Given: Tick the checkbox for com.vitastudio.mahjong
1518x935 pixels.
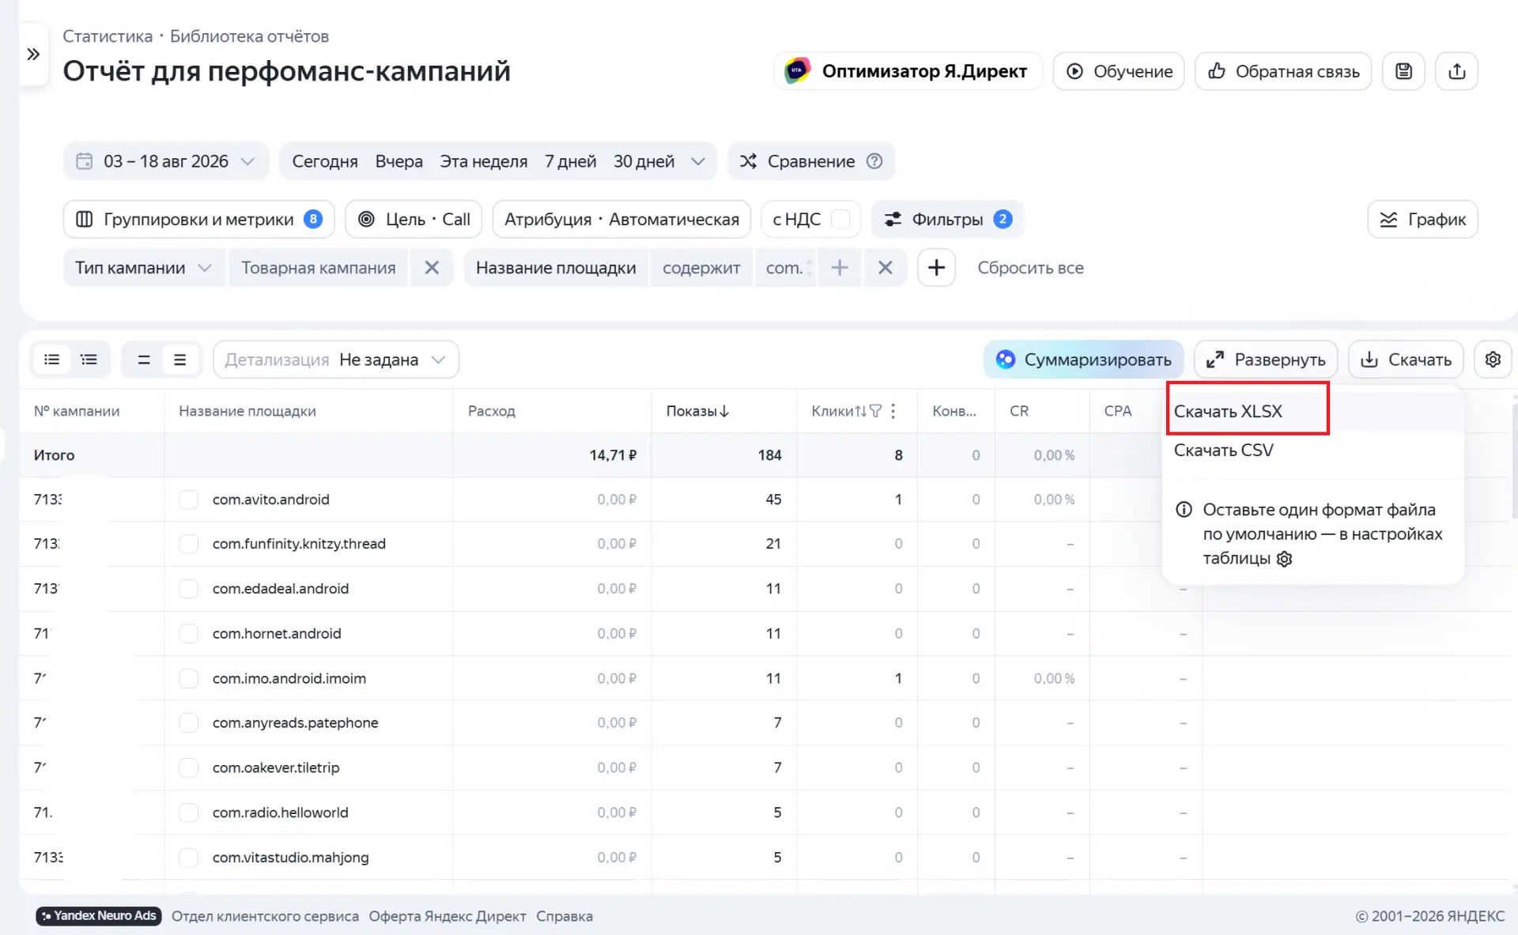Looking at the screenshot, I should [x=188, y=858].
